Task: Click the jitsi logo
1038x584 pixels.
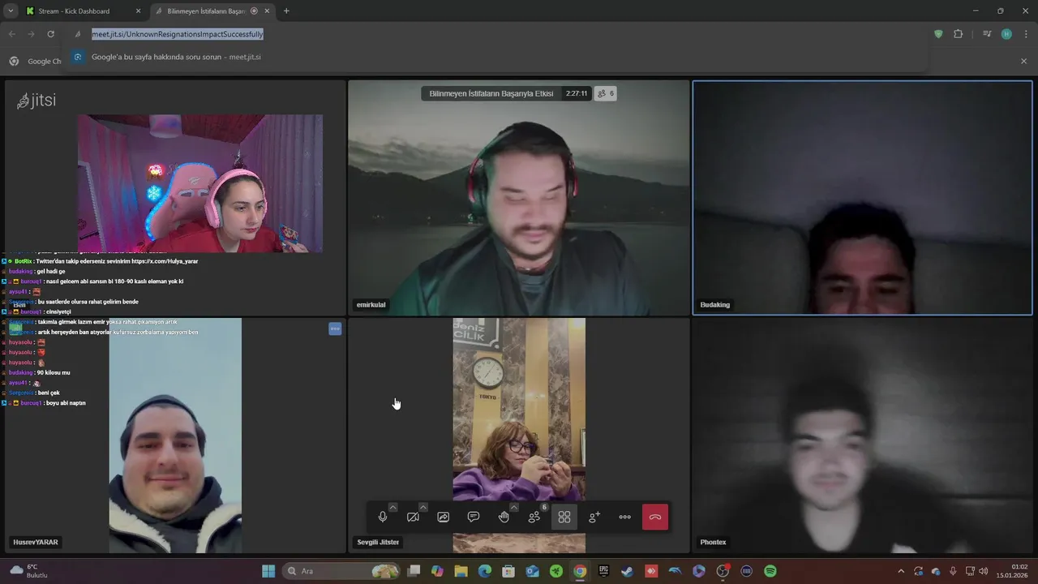Action: click(x=36, y=101)
